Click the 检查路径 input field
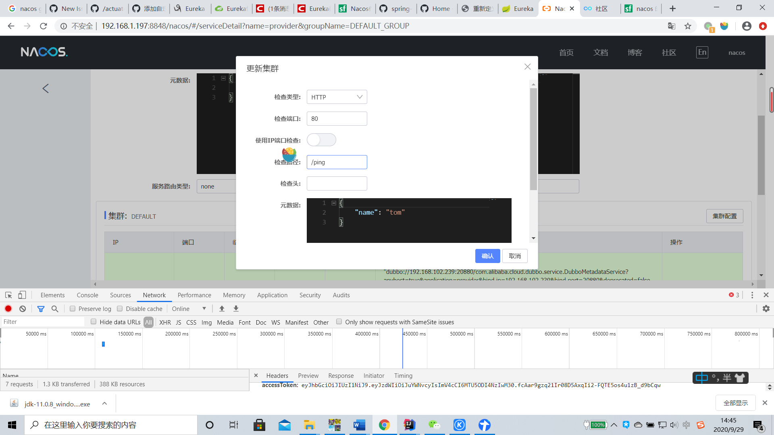The height and width of the screenshot is (435, 774). 337,162
